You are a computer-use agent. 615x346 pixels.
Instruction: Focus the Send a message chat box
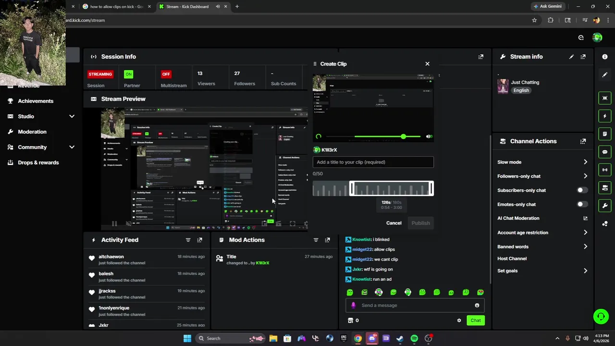(415, 305)
